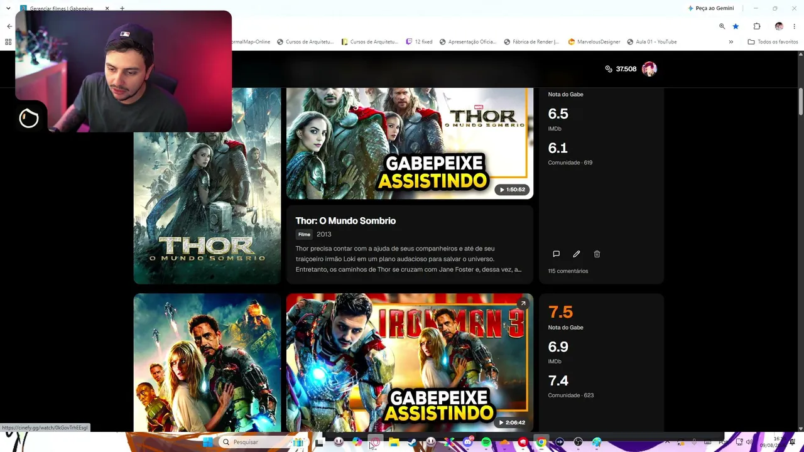Click the Iron Man 3 community score 7.4
Image resolution: width=804 pixels, height=452 pixels.
pos(558,381)
